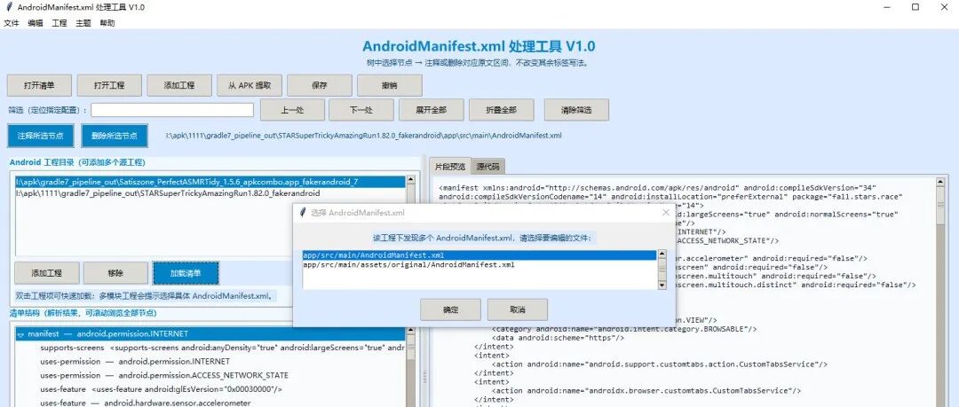Image resolution: width=959 pixels, height=407 pixels.
Task: Select the manifest root tree row
Action: [x=210, y=334]
